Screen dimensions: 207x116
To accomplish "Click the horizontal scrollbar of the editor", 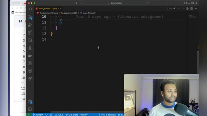I will 87,112.
